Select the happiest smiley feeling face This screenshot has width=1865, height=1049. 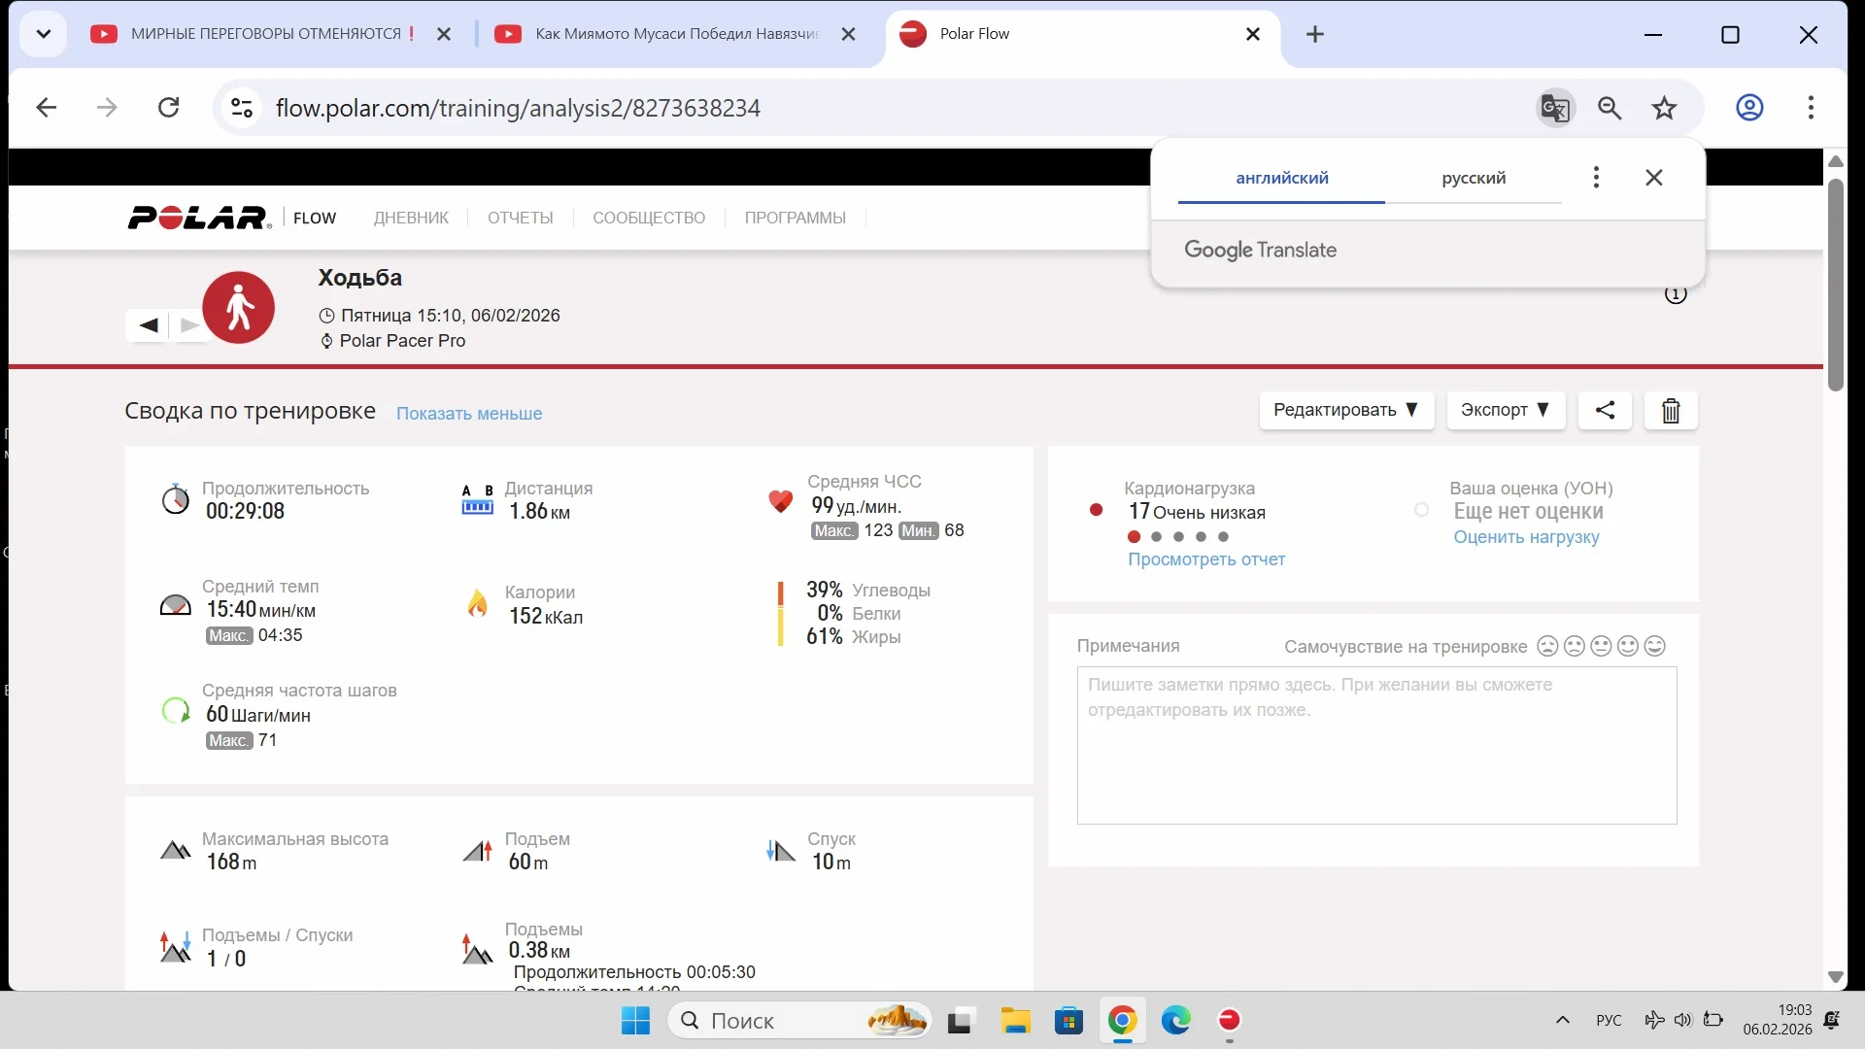[x=1655, y=646]
